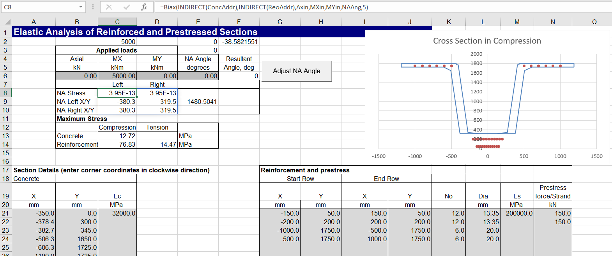Select the Reinforcement tension cell -14.47
Viewport: 612px width, 256px height.
(x=157, y=144)
